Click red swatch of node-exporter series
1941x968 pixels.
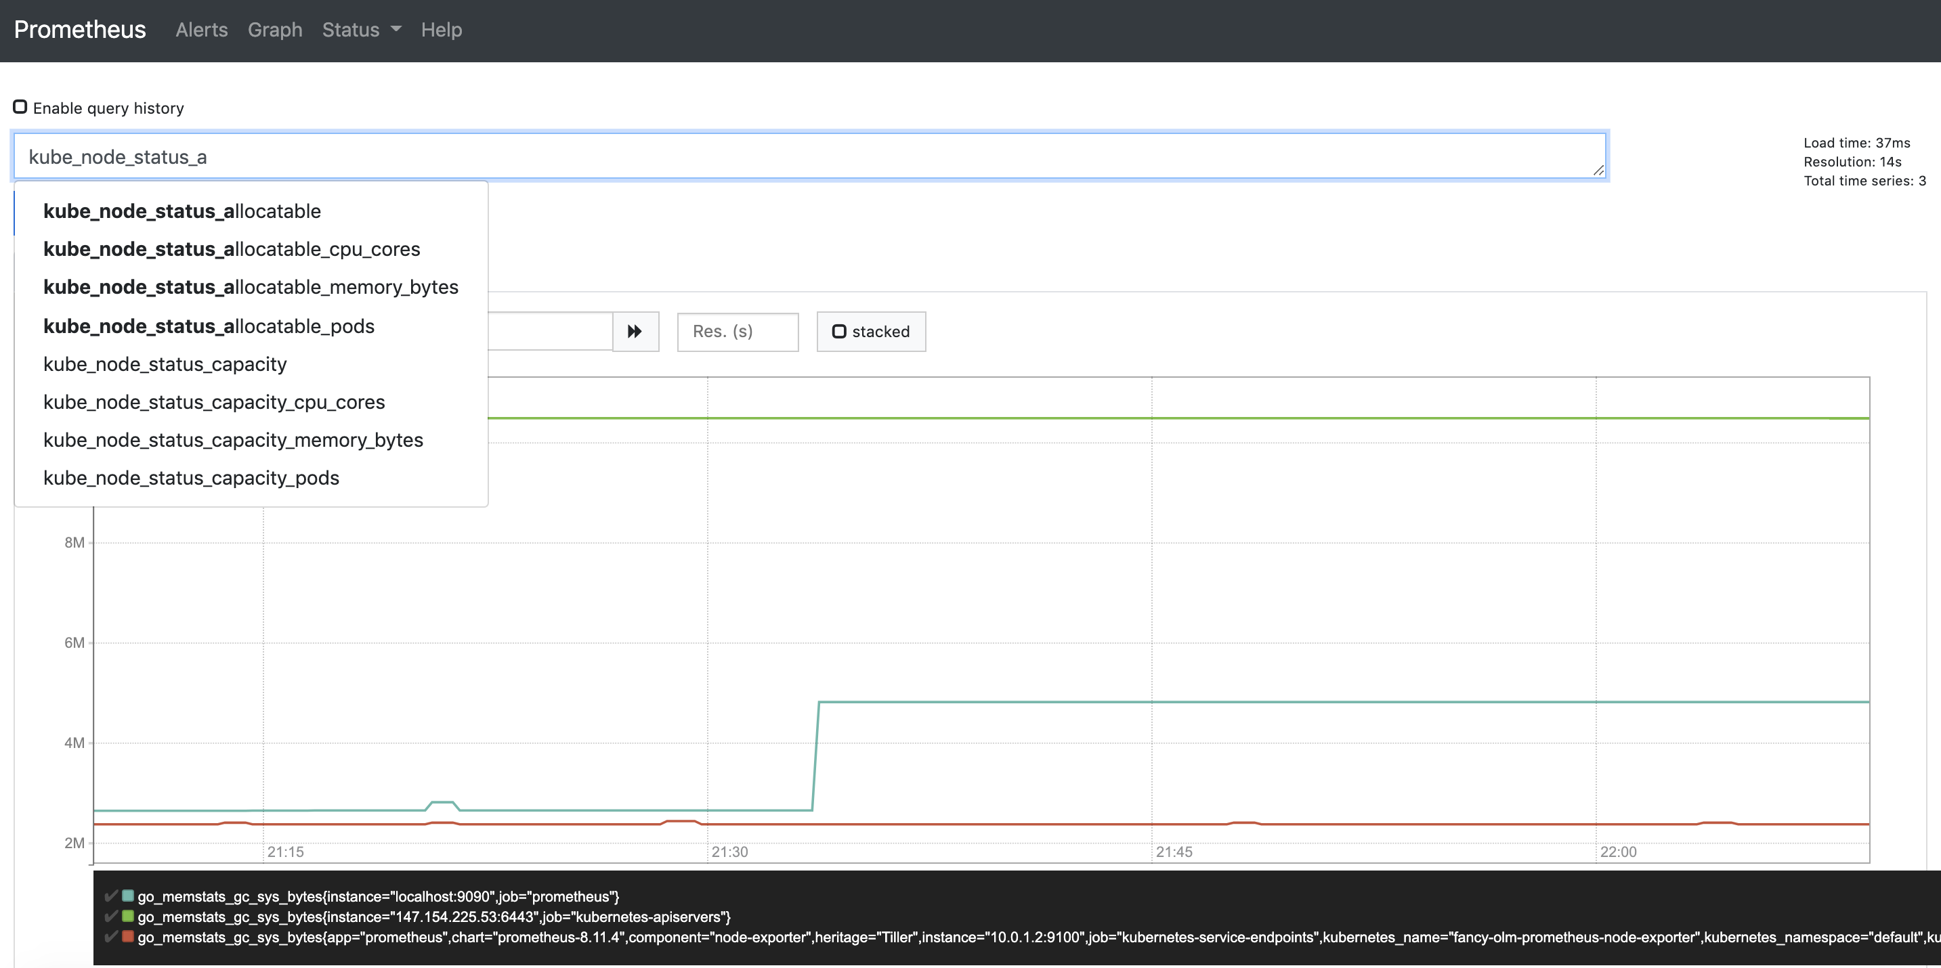tap(128, 936)
